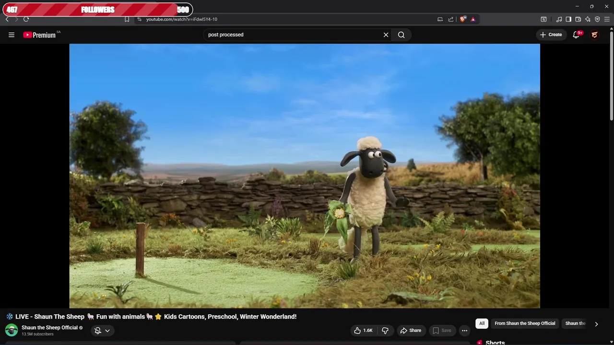Viewport: 614px width, 345px height.
Task: Open more actions three-dot menu
Action: (x=464, y=331)
